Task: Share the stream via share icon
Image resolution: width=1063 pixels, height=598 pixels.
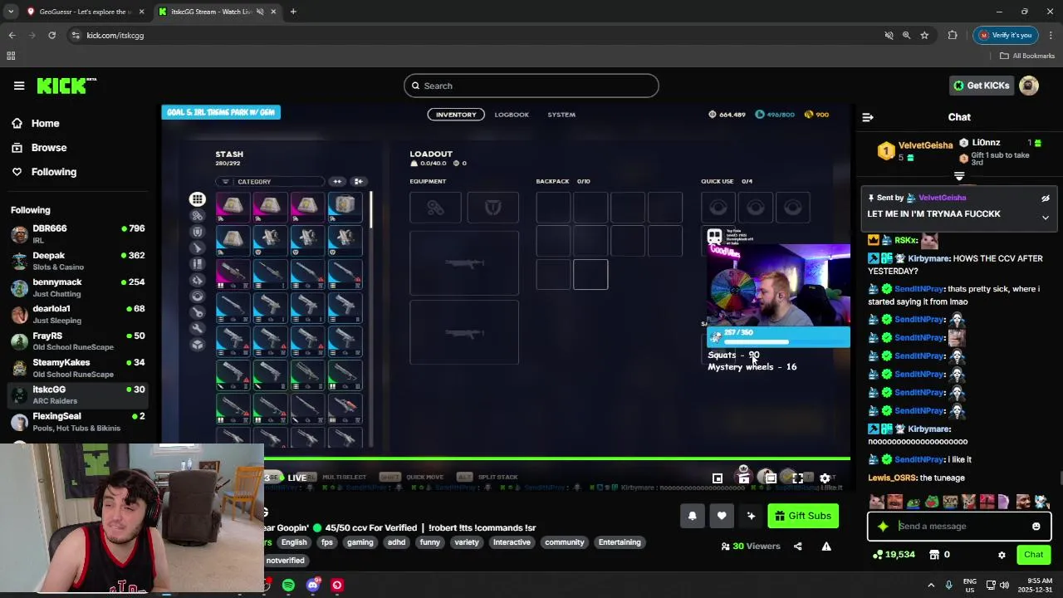Action: 798,547
